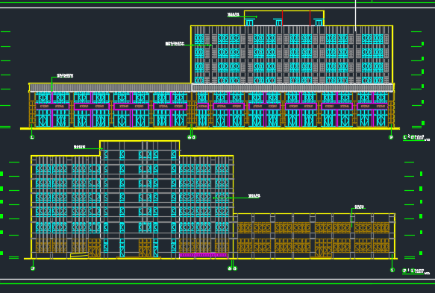435x293 pixels.
Task: Click the upper elevation drawing title text
Action: [x=413, y=137]
